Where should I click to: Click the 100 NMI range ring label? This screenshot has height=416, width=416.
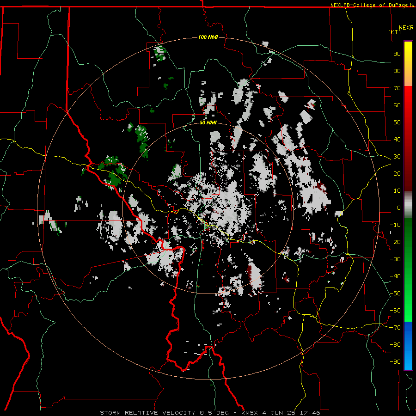click(x=208, y=37)
